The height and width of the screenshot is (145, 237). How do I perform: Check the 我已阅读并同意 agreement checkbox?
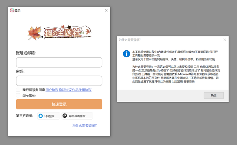(x=18, y=90)
